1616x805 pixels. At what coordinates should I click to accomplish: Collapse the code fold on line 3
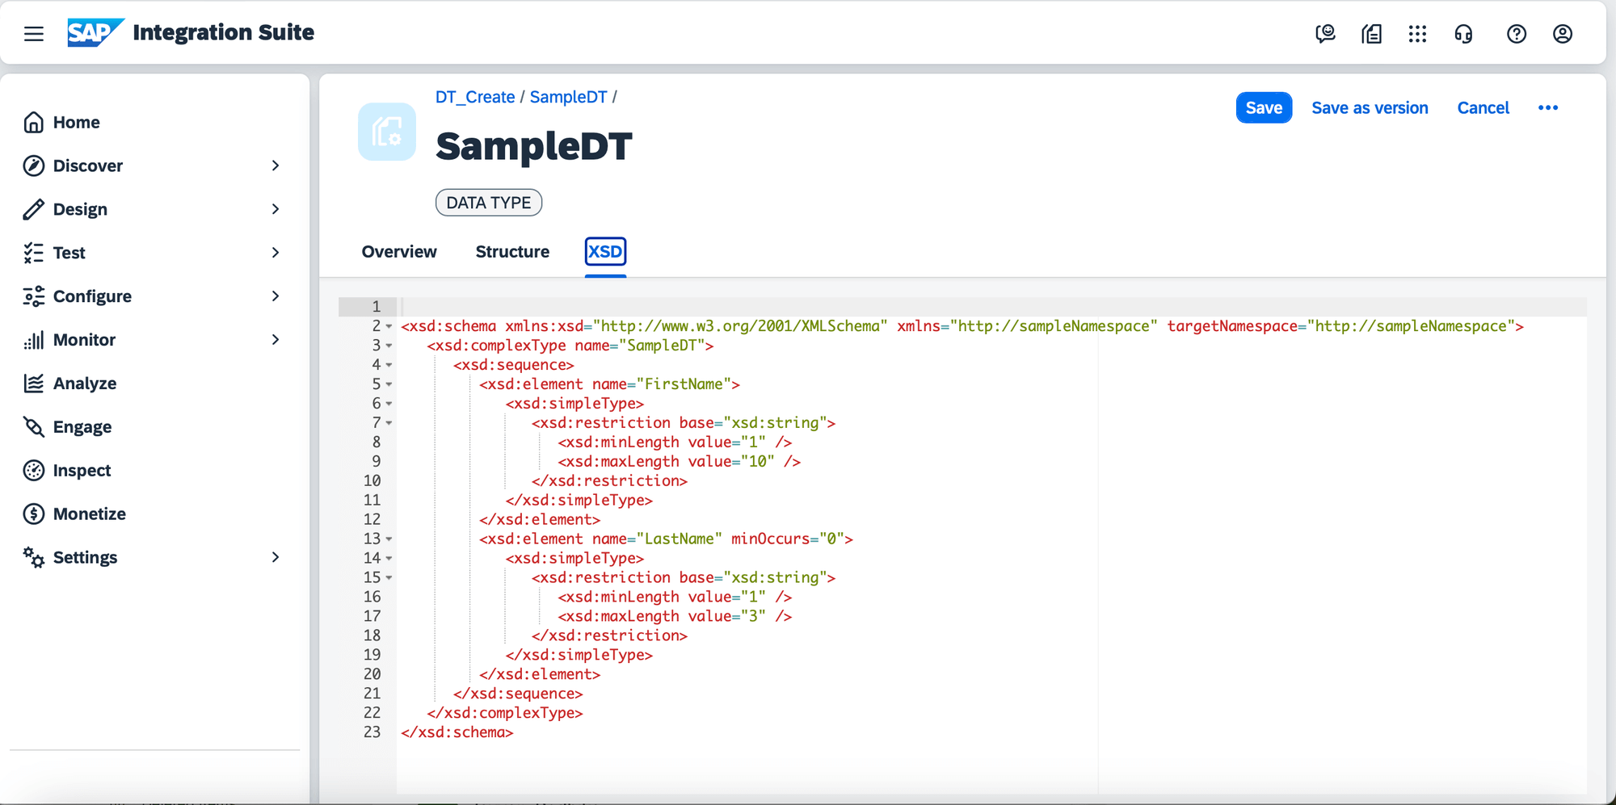[x=389, y=346]
